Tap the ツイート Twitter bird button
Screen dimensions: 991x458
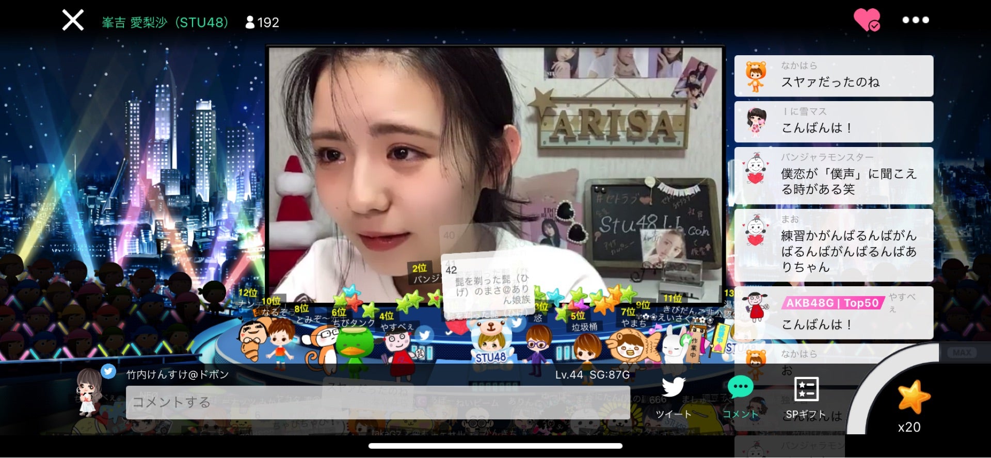tap(673, 398)
